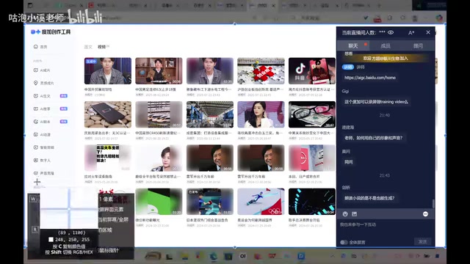Open the red puzzle piece video thumbnail
The width and height of the screenshot is (470, 264).
pos(261,71)
